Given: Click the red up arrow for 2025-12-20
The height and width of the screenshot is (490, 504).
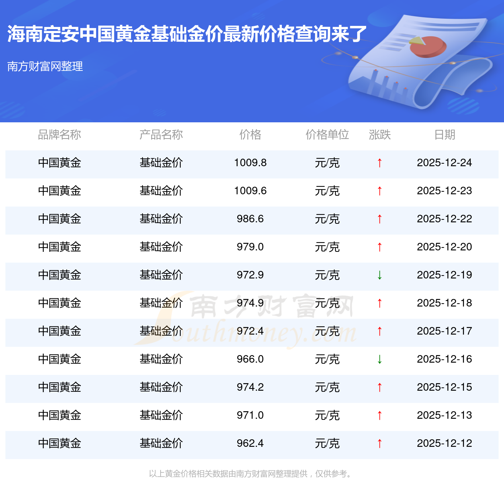Looking at the screenshot, I should pos(379,247).
